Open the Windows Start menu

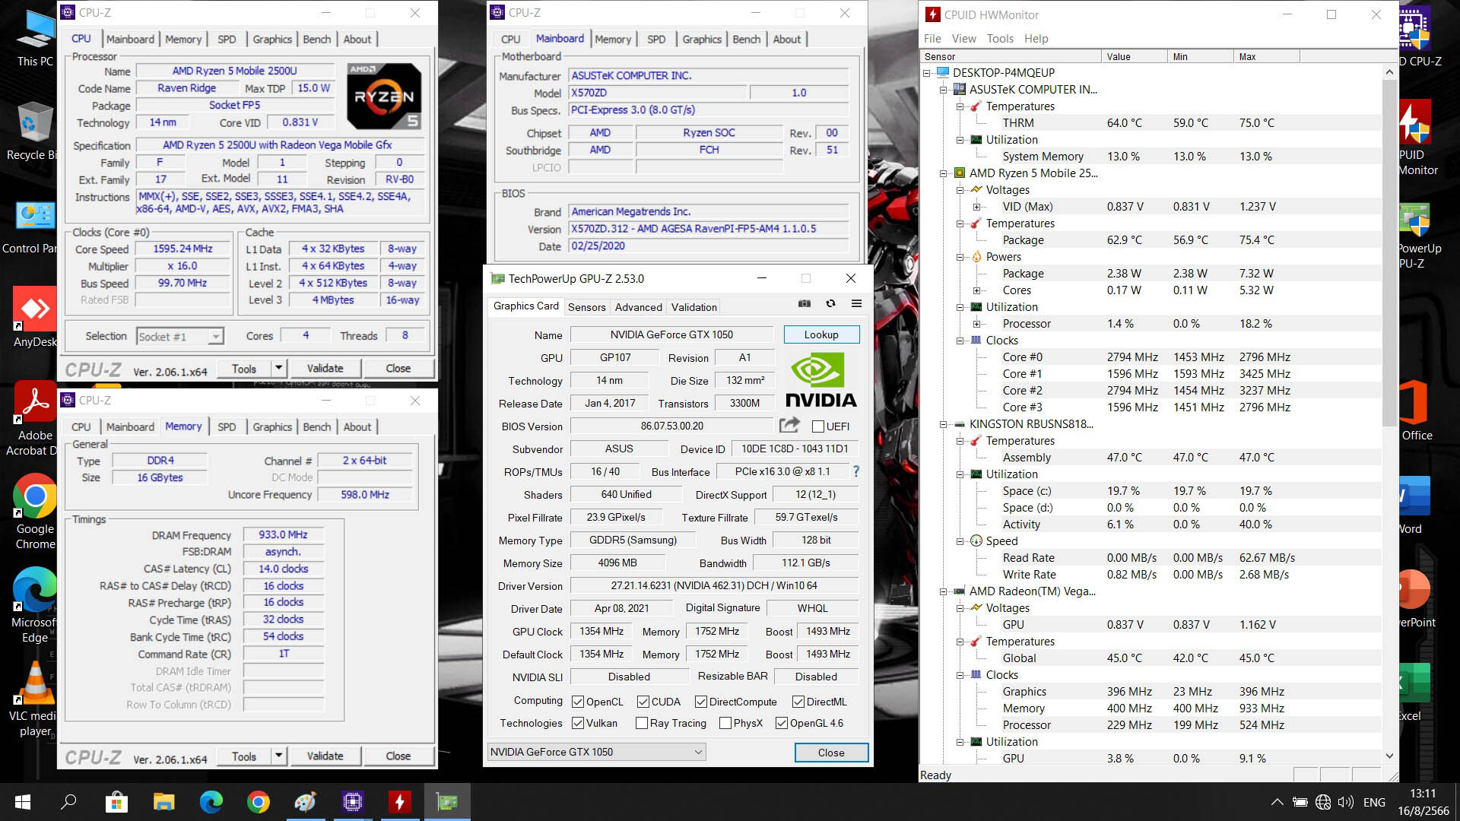(23, 802)
